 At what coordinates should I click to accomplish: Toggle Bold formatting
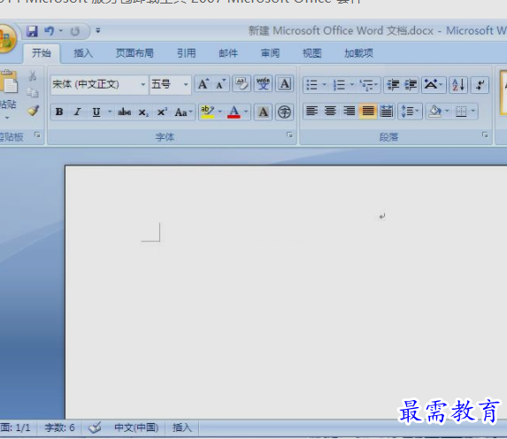59,112
